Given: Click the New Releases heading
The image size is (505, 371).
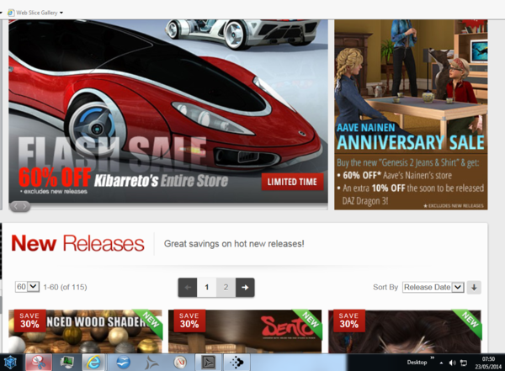Looking at the screenshot, I should coord(77,243).
